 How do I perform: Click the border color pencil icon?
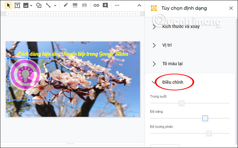pyautogui.click(x=66, y=5)
